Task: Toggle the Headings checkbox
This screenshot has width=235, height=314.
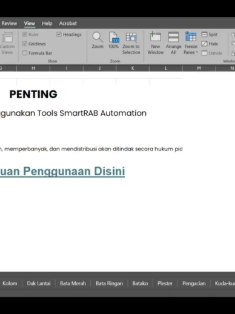Action: [59, 35]
